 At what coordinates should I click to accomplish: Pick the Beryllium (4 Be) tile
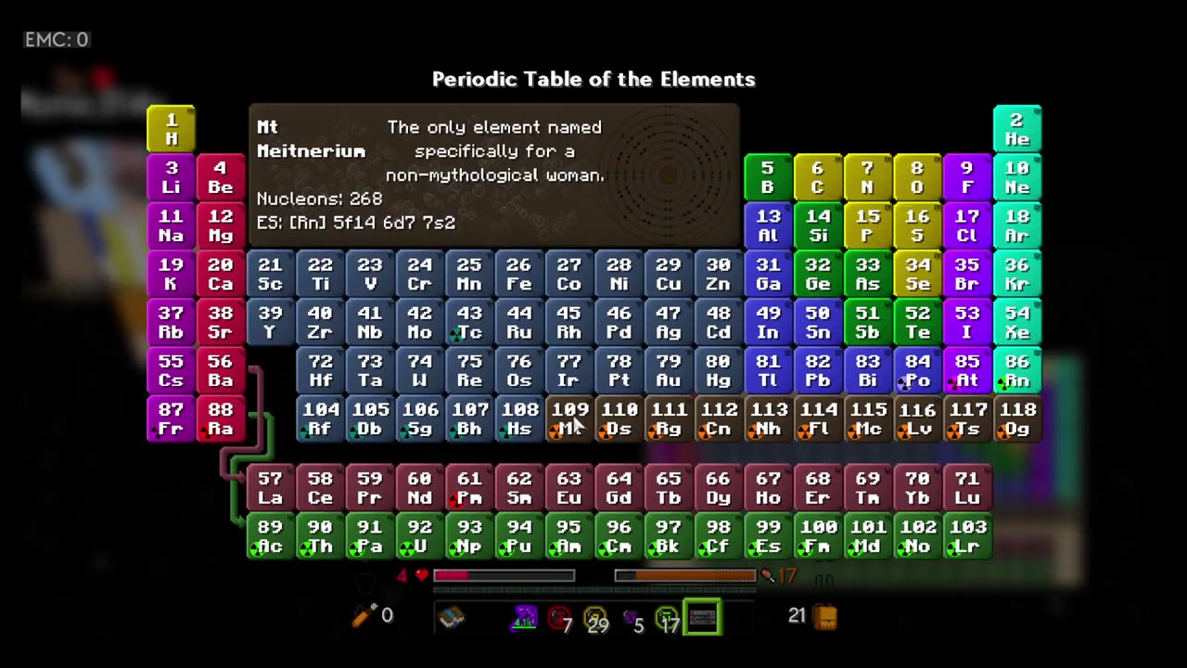pyautogui.click(x=221, y=177)
